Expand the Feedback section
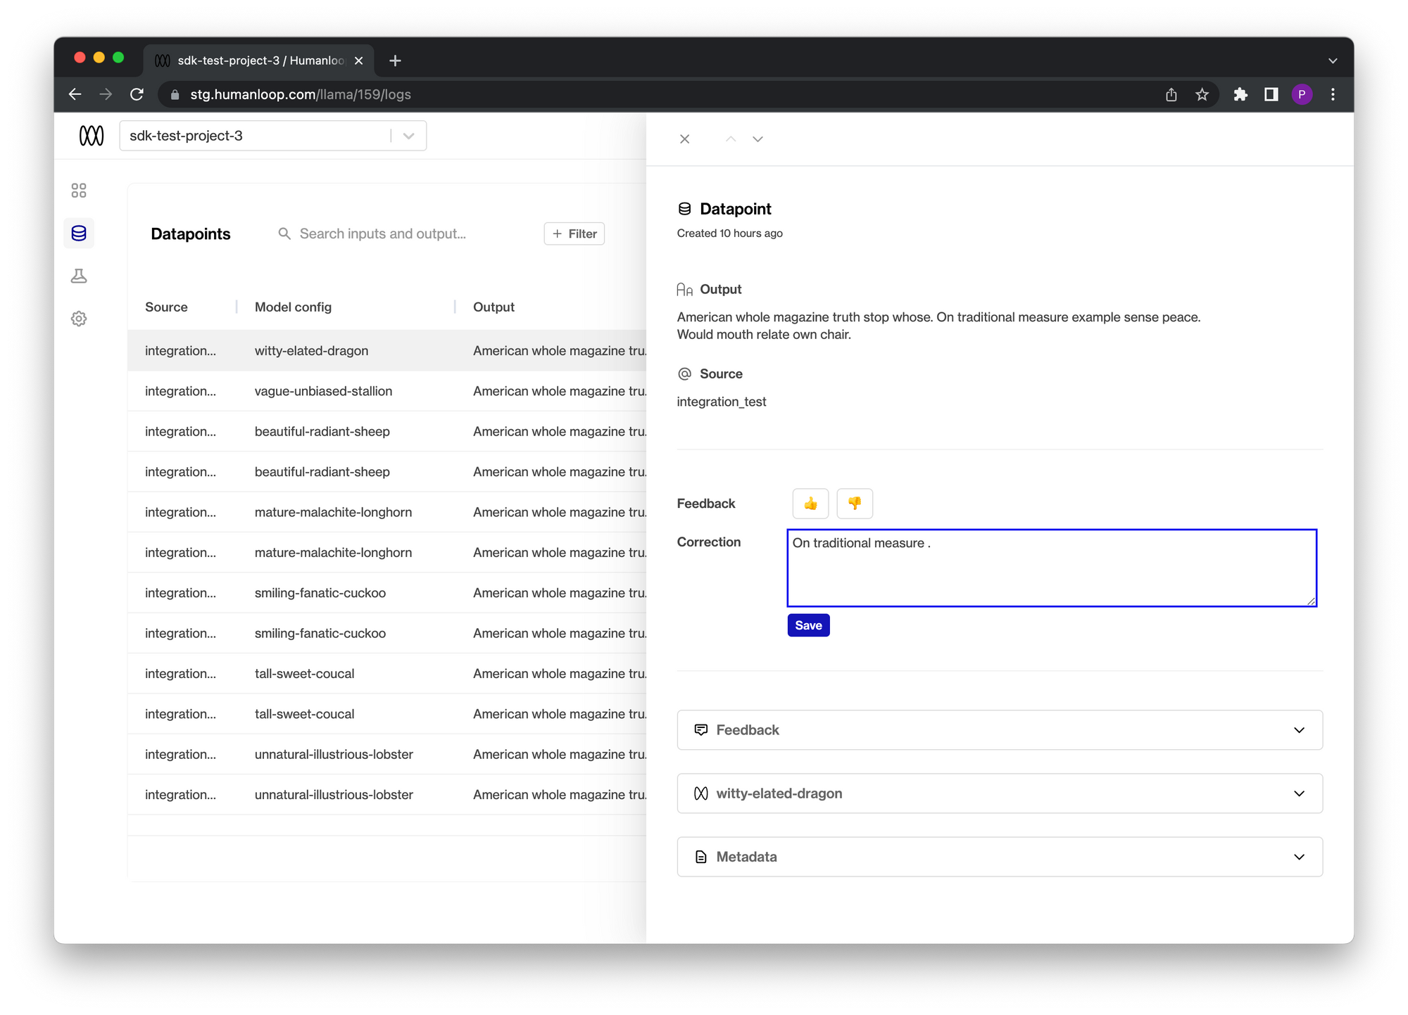Image resolution: width=1408 pixels, height=1015 pixels. tap(1000, 730)
